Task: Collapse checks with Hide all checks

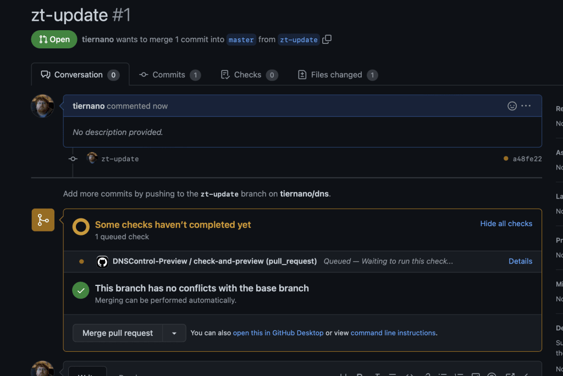Action: point(506,223)
